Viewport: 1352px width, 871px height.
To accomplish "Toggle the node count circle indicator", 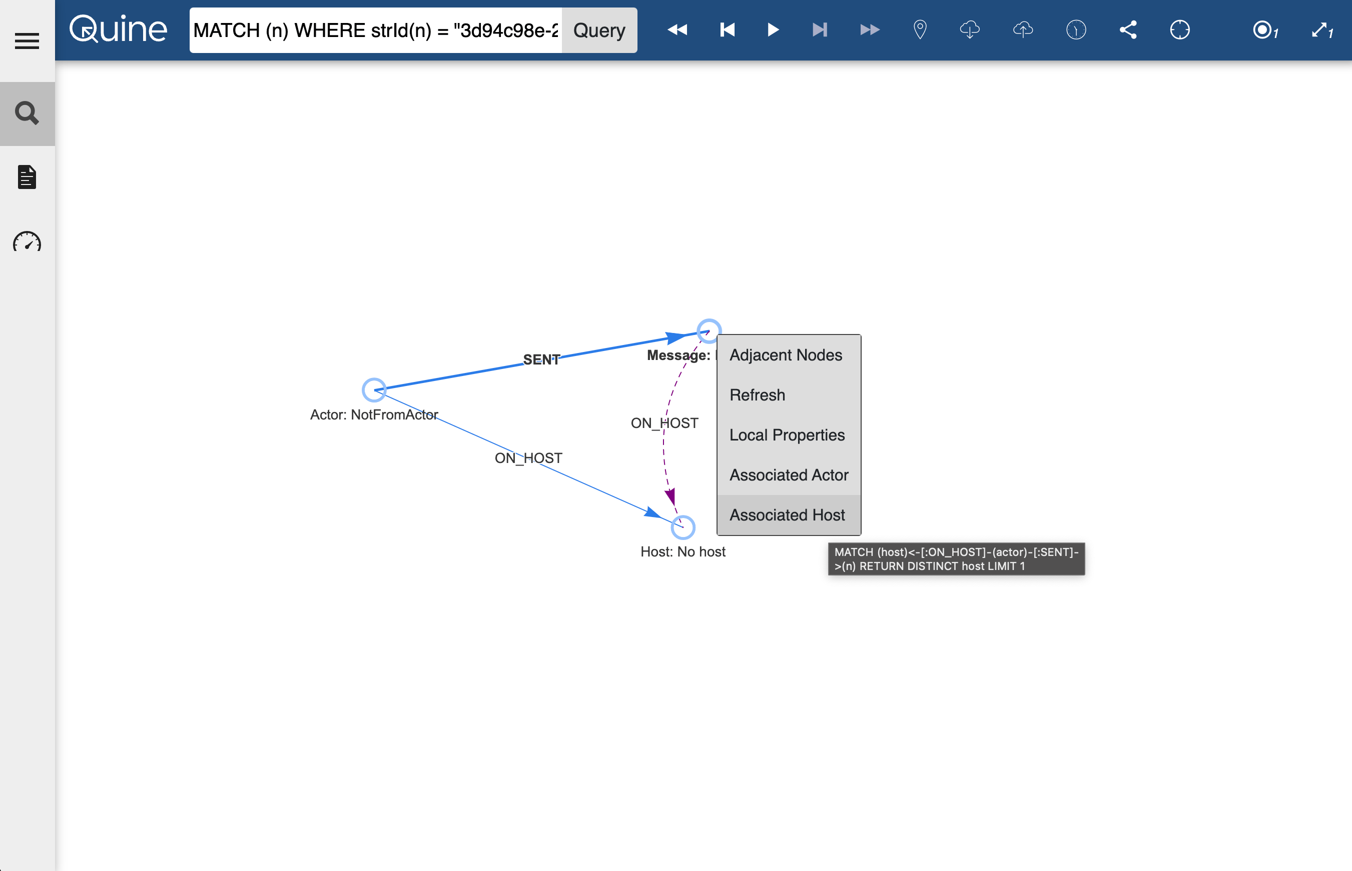I will [x=1265, y=30].
